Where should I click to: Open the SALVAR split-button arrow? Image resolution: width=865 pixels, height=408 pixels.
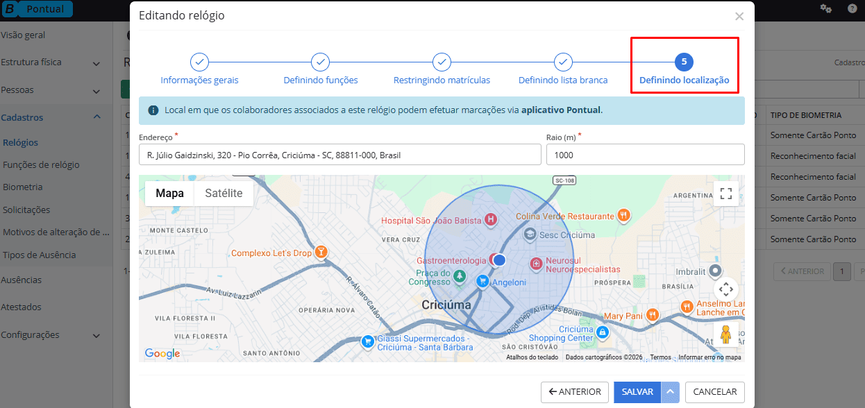[670, 392]
